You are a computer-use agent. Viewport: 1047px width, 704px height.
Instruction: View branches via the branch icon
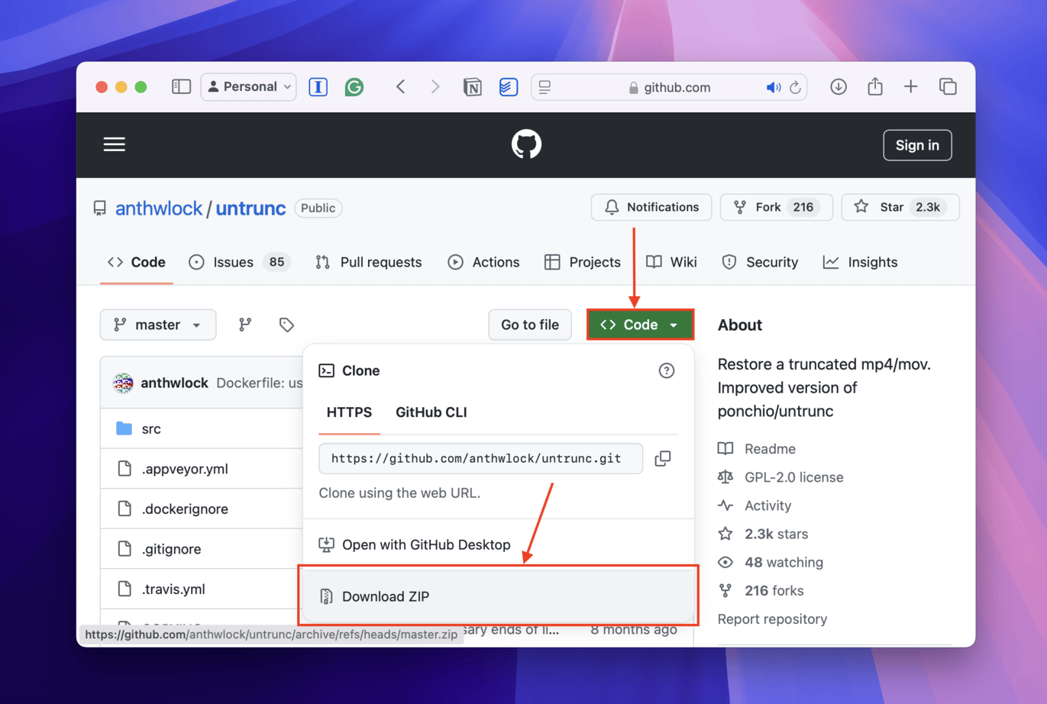(x=245, y=325)
